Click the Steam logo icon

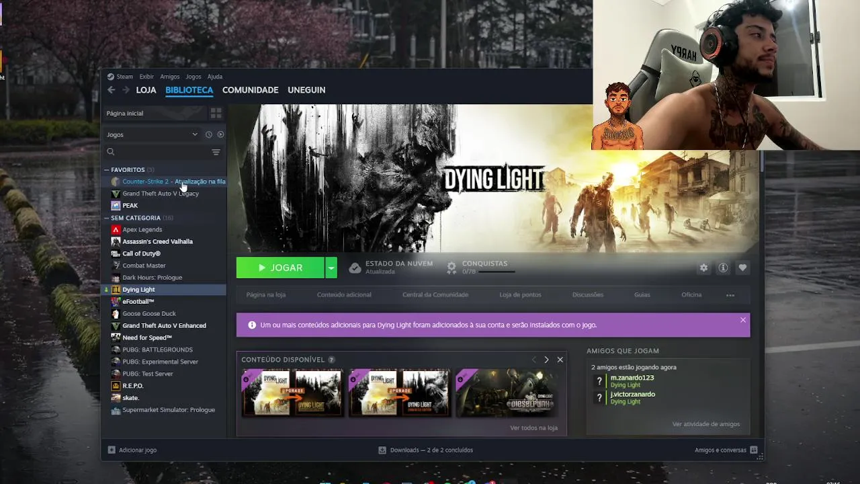(111, 77)
